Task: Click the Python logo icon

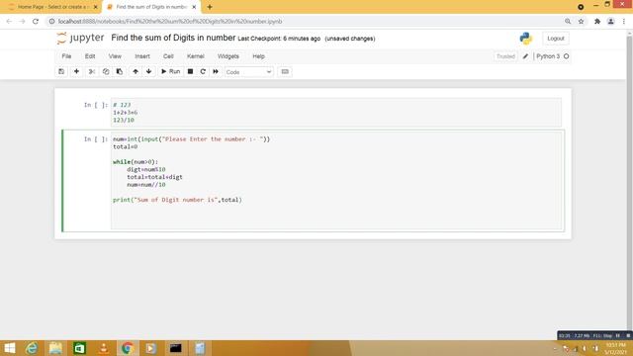Action: pyautogui.click(x=525, y=39)
